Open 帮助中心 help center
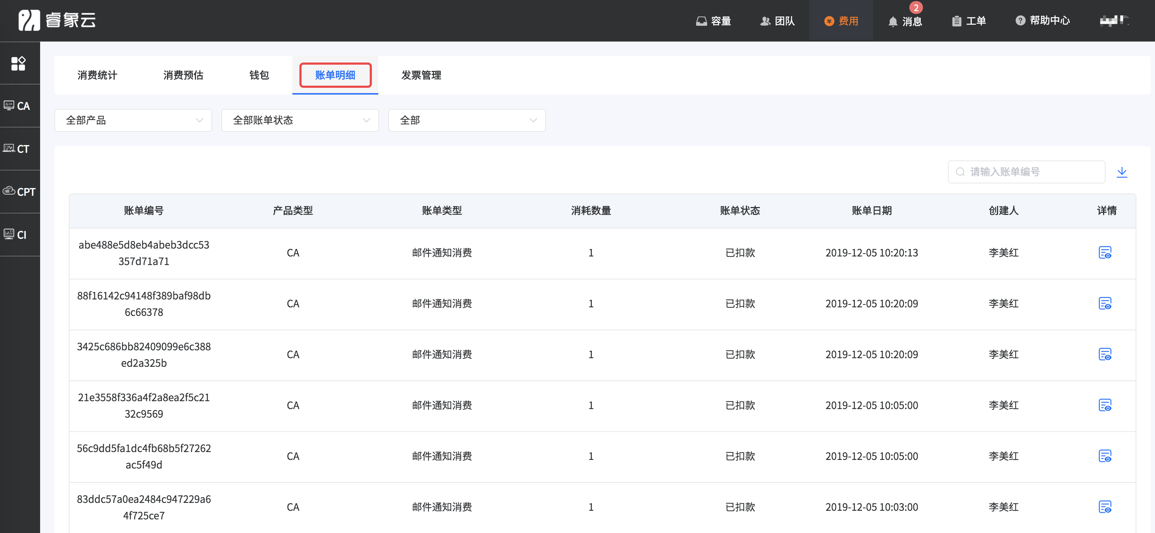 (x=1043, y=21)
